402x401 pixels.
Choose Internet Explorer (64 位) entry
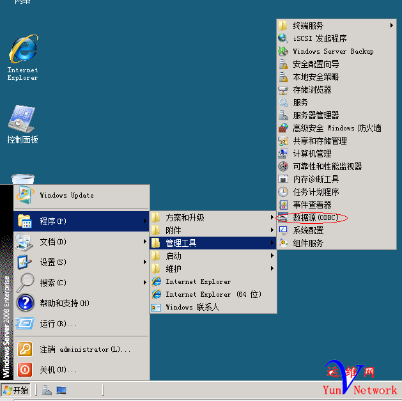pos(213,294)
